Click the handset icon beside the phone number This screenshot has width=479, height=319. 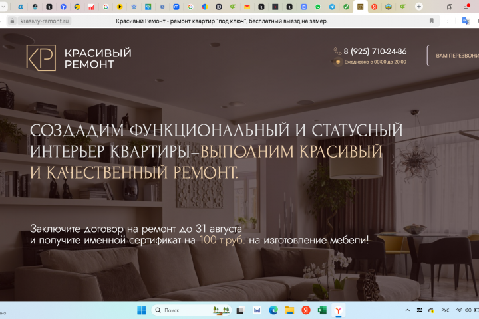[337, 51]
